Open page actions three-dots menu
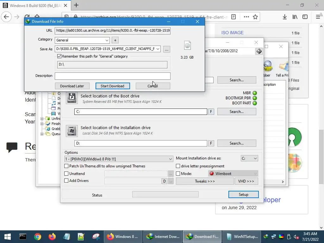 click(246, 17)
